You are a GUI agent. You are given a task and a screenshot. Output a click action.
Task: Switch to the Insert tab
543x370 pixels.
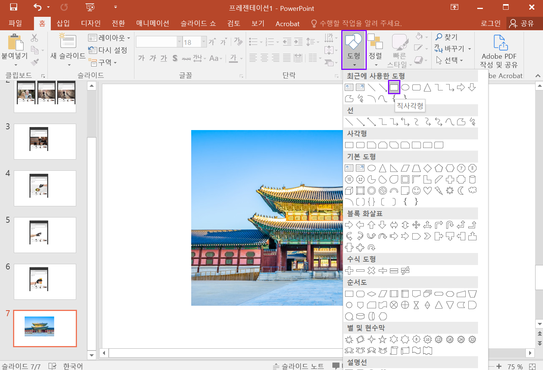(63, 23)
